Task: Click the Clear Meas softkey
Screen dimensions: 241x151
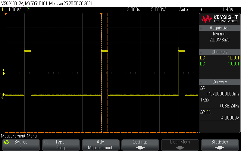Action: pos(180,145)
